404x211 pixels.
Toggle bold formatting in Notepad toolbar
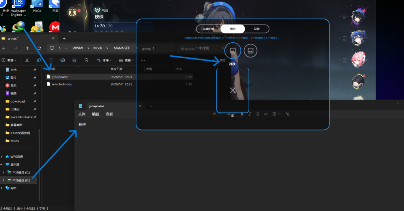[242, 114]
